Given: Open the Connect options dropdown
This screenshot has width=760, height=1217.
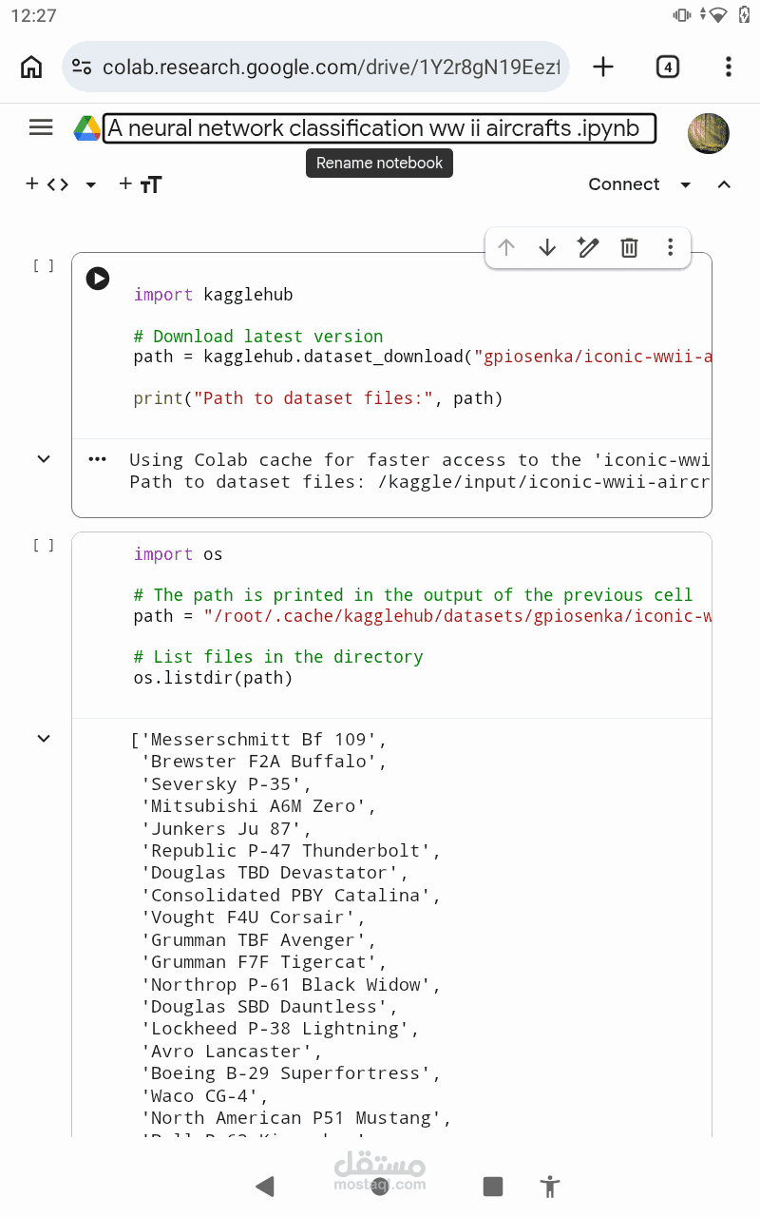Looking at the screenshot, I should [686, 184].
